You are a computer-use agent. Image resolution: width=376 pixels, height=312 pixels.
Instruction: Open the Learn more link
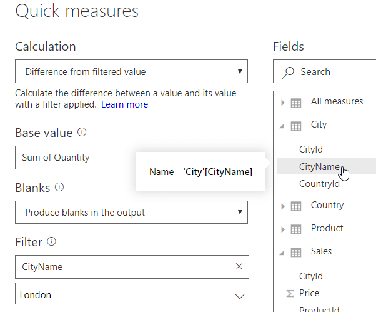click(125, 104)
